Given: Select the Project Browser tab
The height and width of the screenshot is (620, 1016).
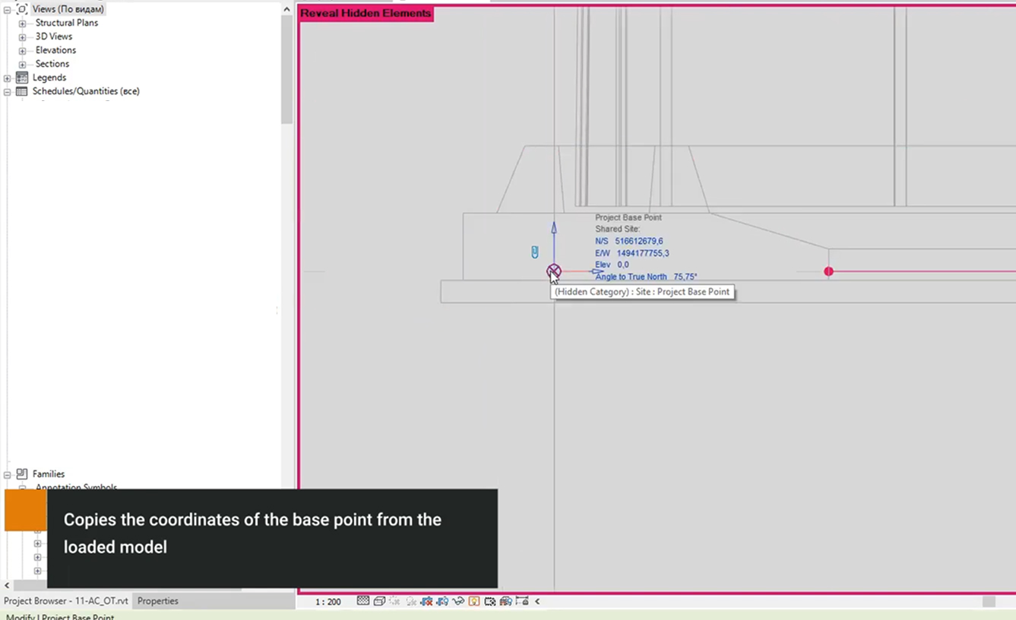Looking at the screenshot, I should pos(65,601).
